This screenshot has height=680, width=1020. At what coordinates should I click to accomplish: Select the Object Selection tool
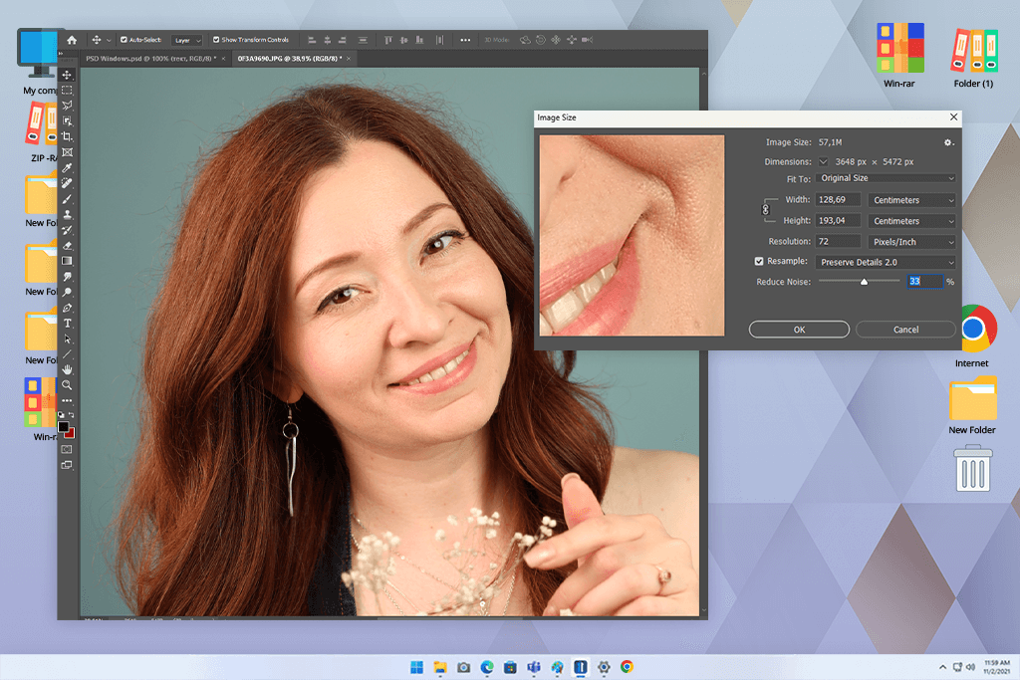point(67,120)
